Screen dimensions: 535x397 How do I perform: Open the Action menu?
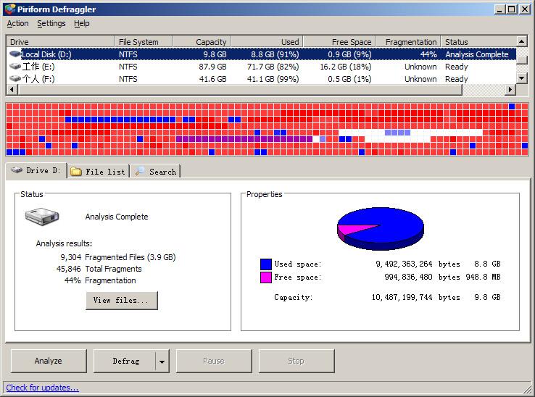click(x=18, y=23)
